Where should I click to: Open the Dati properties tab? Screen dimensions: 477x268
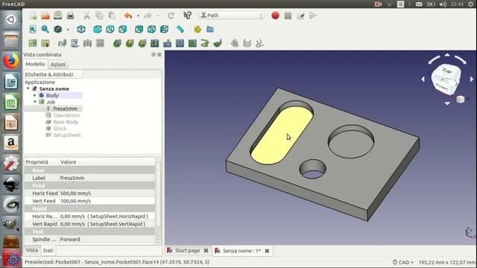click(48, 250)
